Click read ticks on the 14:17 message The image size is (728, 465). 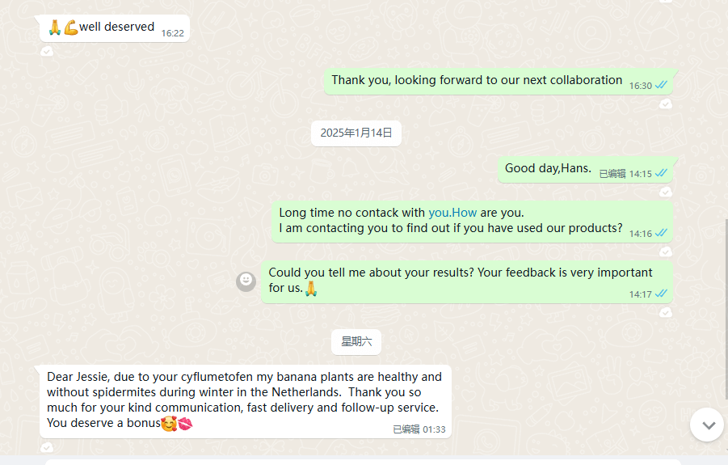pos(661,294)
